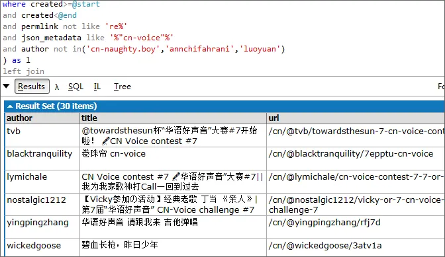Click the author column header

[42, 118]
